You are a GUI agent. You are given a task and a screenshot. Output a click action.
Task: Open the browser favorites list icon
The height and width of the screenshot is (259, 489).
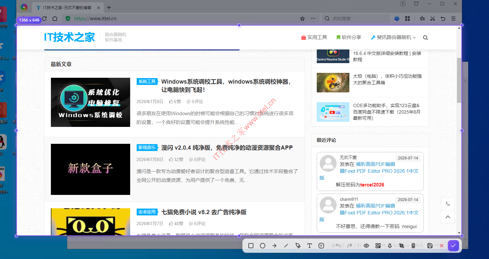pos(422,19)
